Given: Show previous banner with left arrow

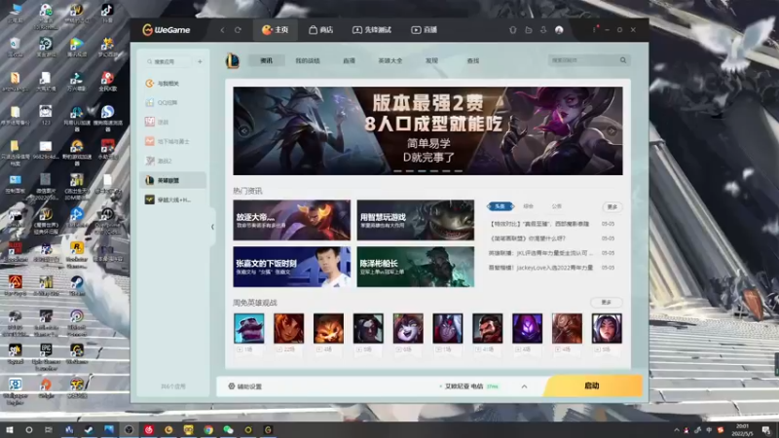Looking at the screenshot, I should pyautogui.click(x=244, y=131).
